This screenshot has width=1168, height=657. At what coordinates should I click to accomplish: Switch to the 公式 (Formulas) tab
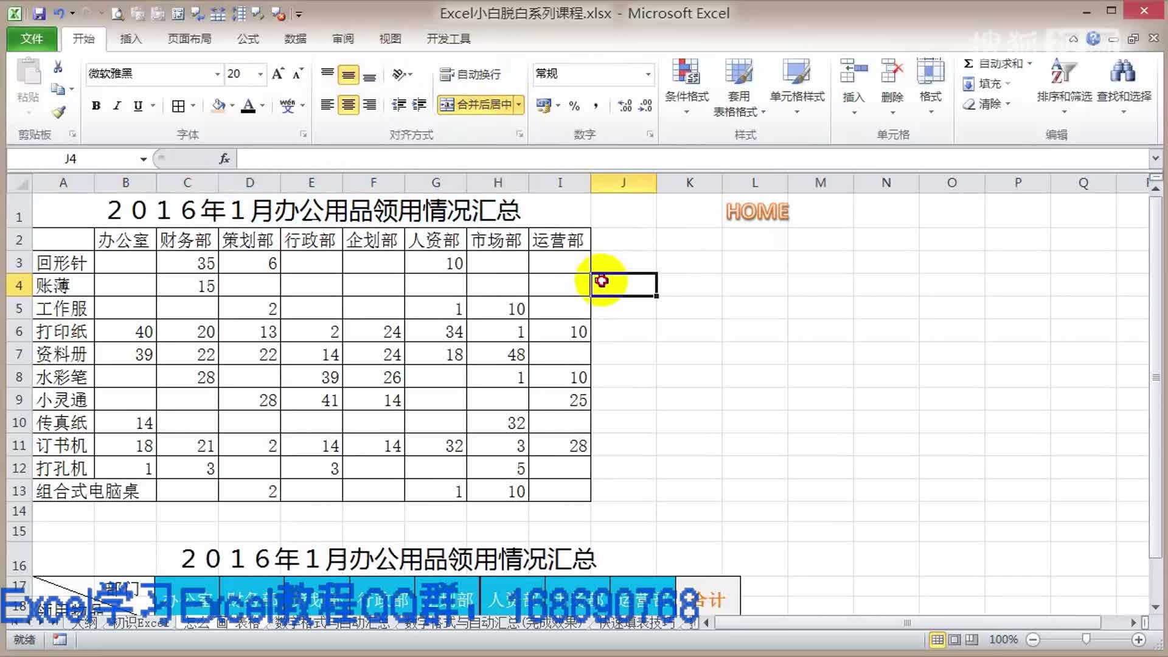[x=248, y=39]
